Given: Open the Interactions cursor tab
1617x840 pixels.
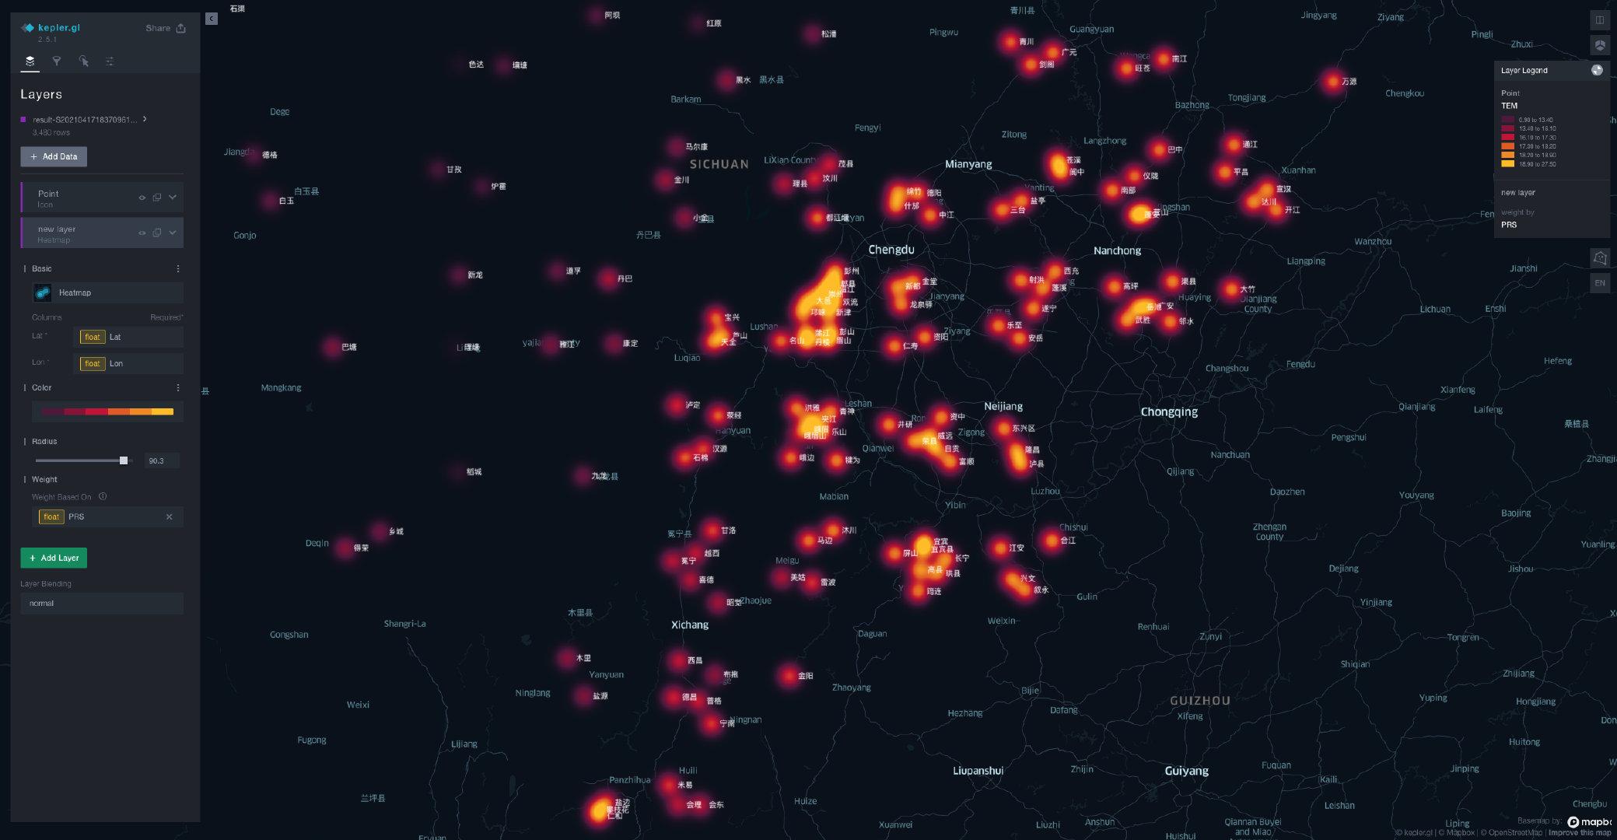Looking at the screenshot, I should tap(83, 61).
